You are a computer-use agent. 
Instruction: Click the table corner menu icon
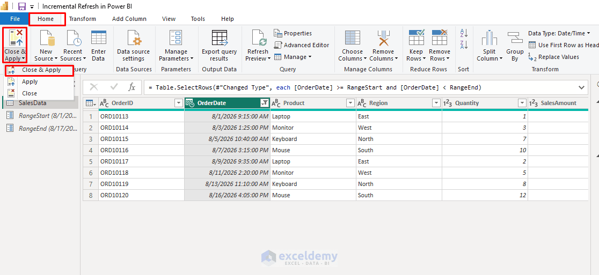[x=90, y=103]
